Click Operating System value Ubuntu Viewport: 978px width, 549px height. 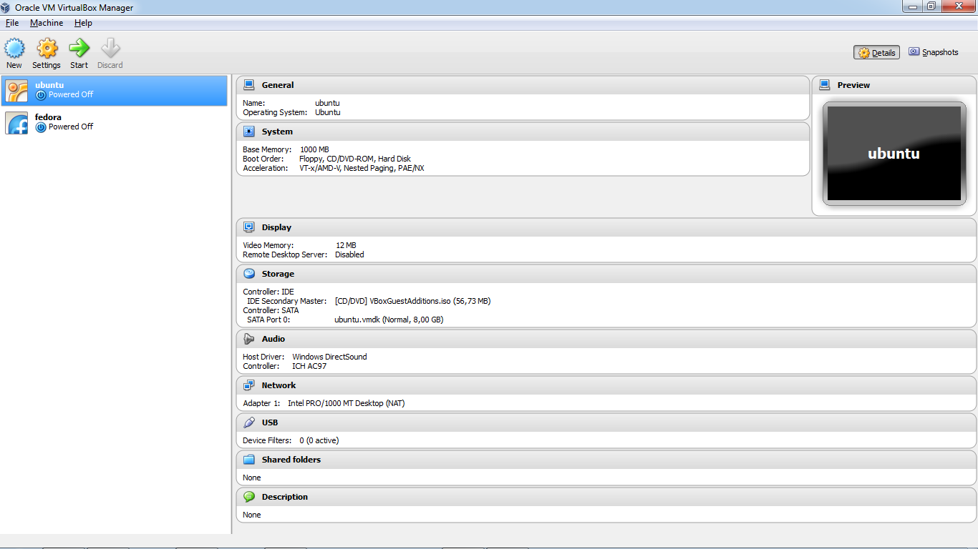(328, 112)
